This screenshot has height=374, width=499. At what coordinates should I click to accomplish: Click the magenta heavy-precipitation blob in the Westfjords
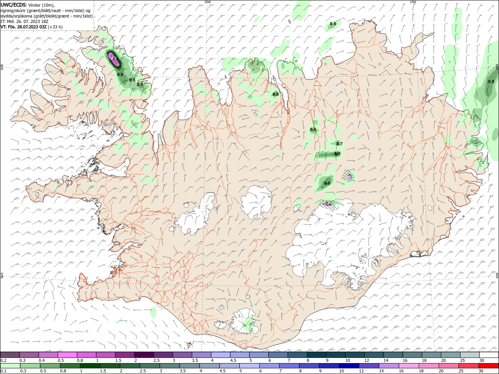pyautogui.click(x=114, y=59)
